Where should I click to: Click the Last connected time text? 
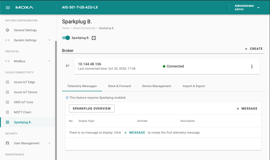coord(107,69)
